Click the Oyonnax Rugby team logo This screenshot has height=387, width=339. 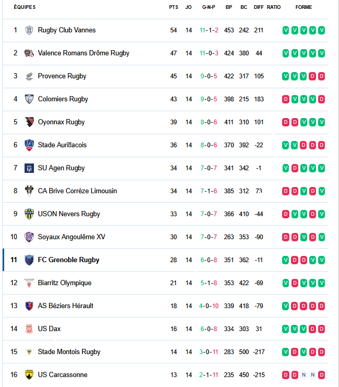(x=29, y=122)
